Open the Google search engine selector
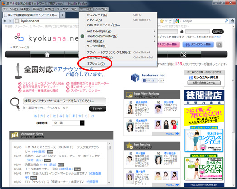237x189 pixels. coord(178,21)
